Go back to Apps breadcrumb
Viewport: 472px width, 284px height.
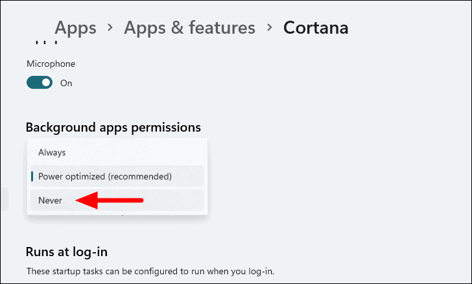point(75,28)
